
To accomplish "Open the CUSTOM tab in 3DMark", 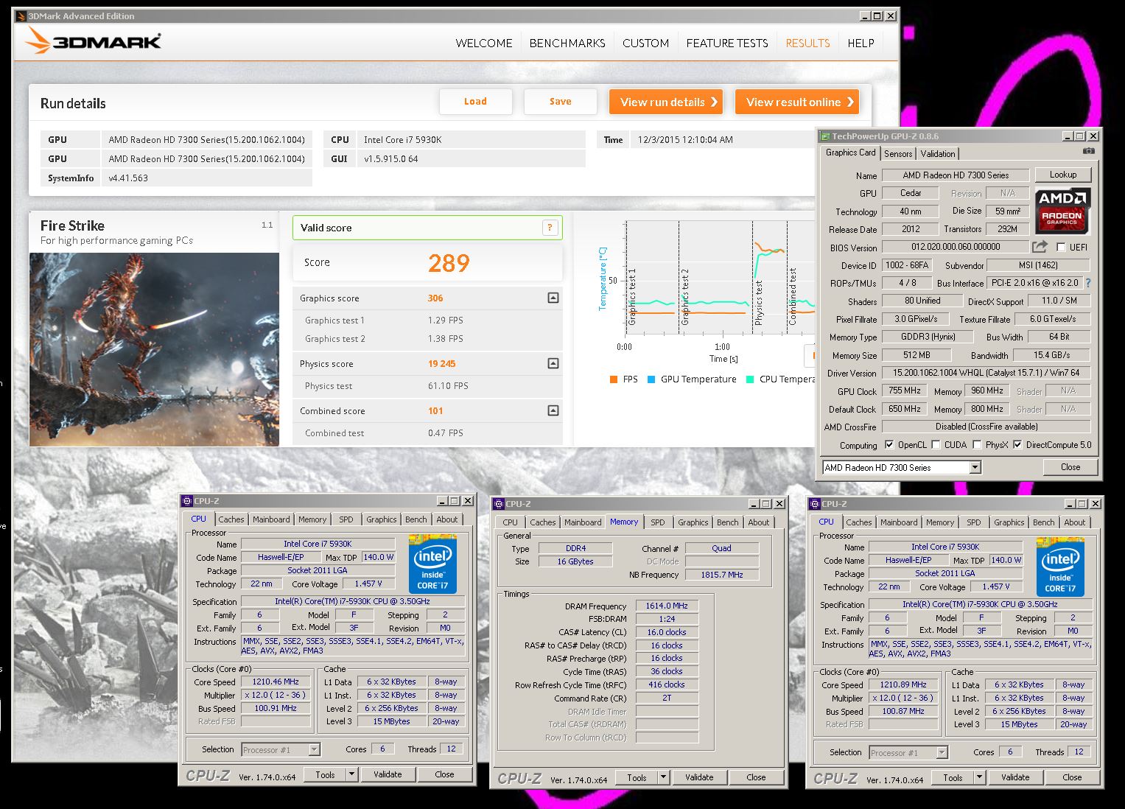I will [x=646, y=43].
